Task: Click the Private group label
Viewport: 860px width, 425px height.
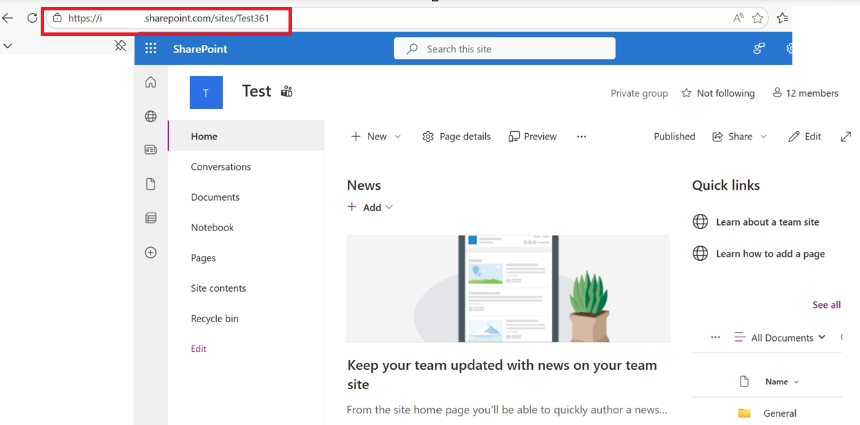Action: click(x=639, y=93)
